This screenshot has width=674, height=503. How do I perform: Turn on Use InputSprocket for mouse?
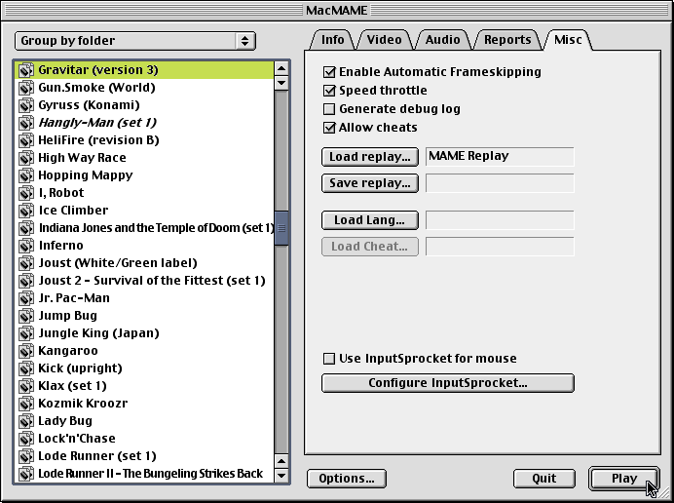click(329, 359)
